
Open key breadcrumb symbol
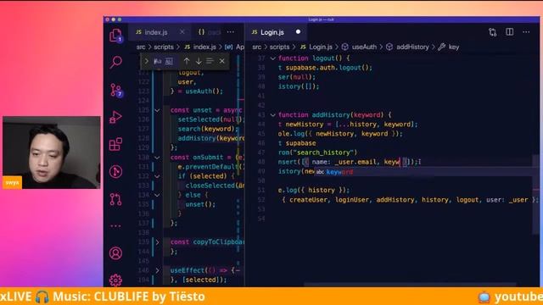coord(454,47)
